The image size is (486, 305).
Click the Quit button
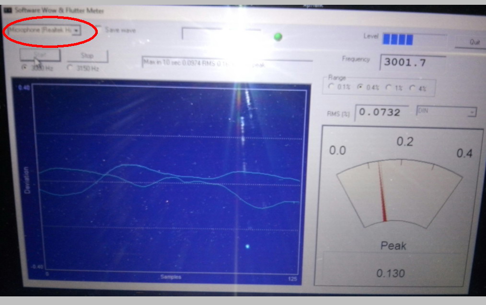tap(474, 42)
